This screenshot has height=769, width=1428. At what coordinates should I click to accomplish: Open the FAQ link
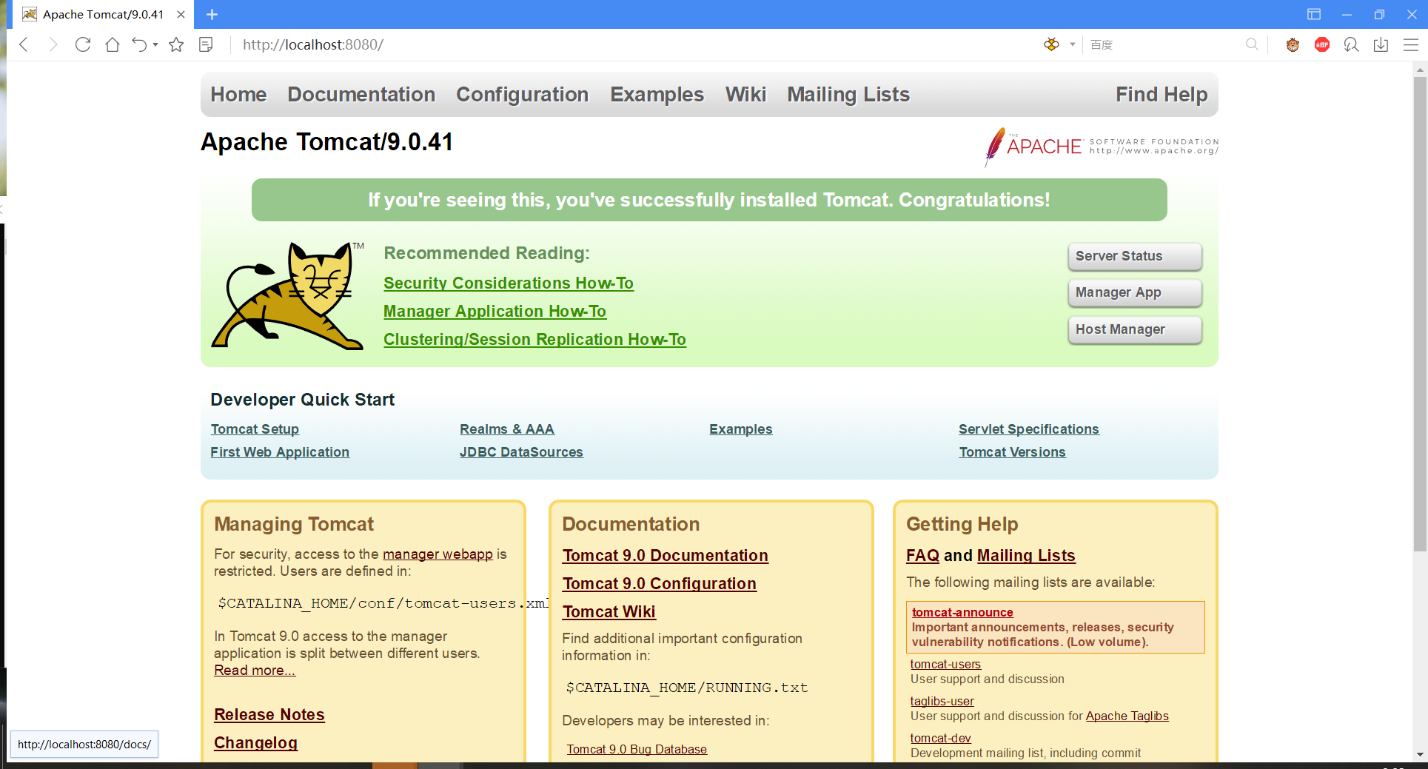point(922,556)
